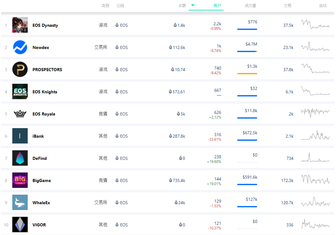Click the EOS chain icon in EOS Royale row

[x=117, y=114]
